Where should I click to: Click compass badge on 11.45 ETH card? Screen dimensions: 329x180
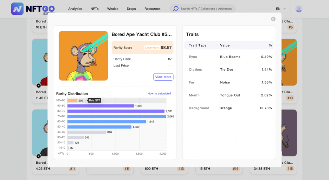coord(39,85)
